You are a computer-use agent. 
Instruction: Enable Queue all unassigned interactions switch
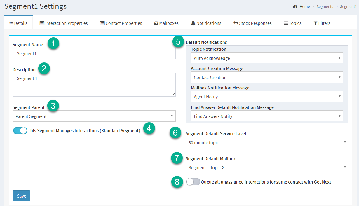coord(193,182)
